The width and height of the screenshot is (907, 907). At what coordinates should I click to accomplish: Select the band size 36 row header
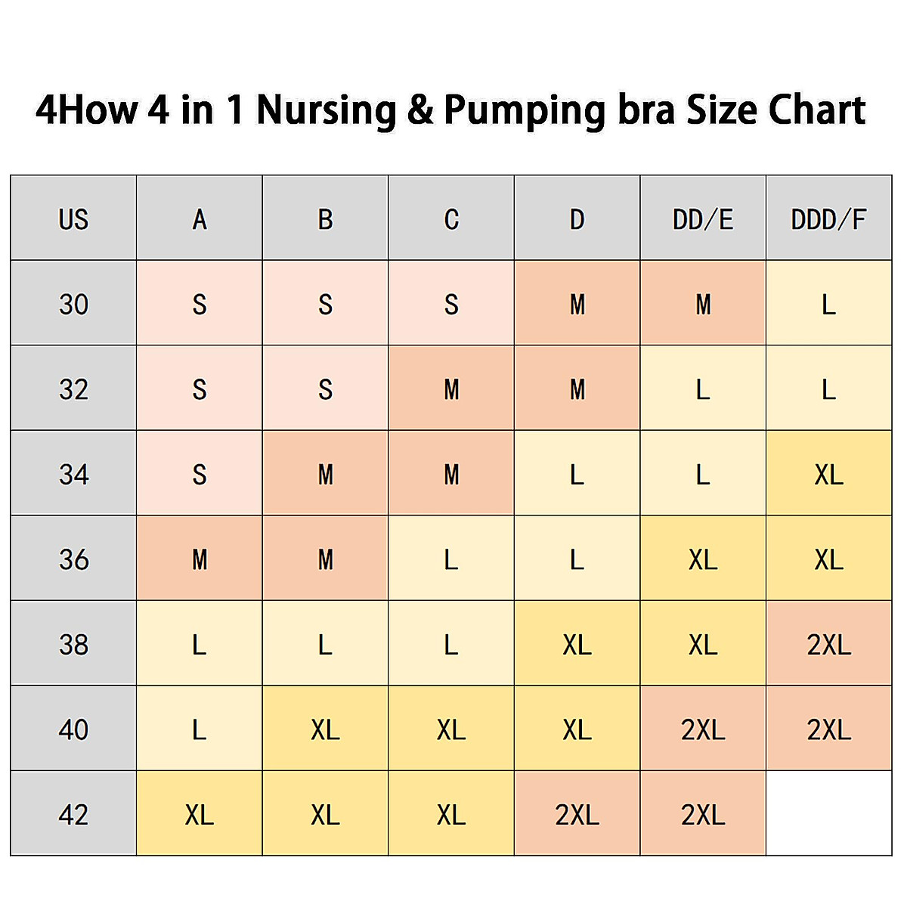point(73,559)
